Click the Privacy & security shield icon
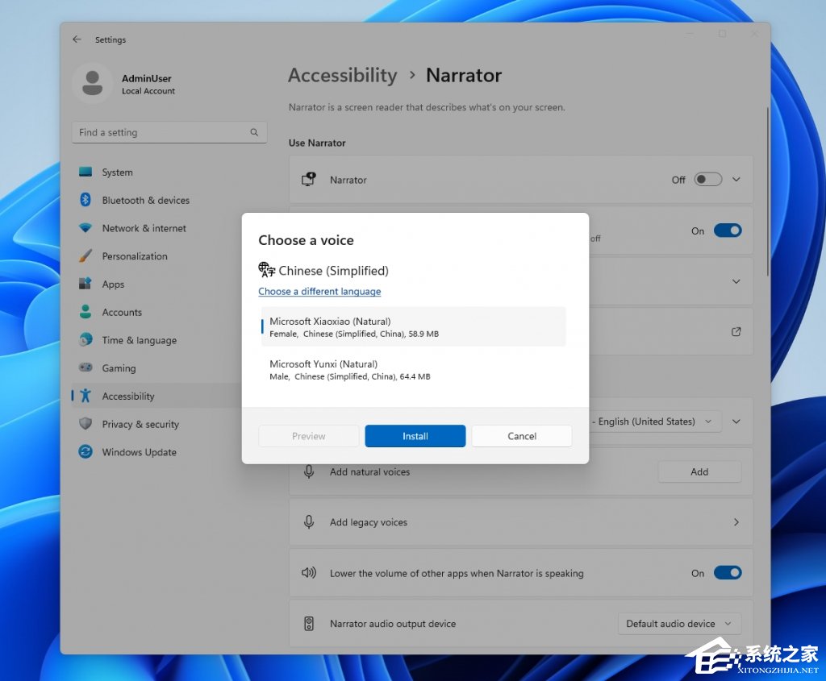This screenshot has height=681, width=826. (86, 424)
